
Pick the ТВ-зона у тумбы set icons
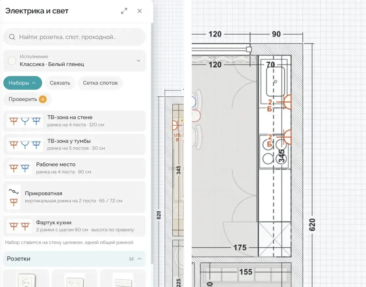pos(25,144)
